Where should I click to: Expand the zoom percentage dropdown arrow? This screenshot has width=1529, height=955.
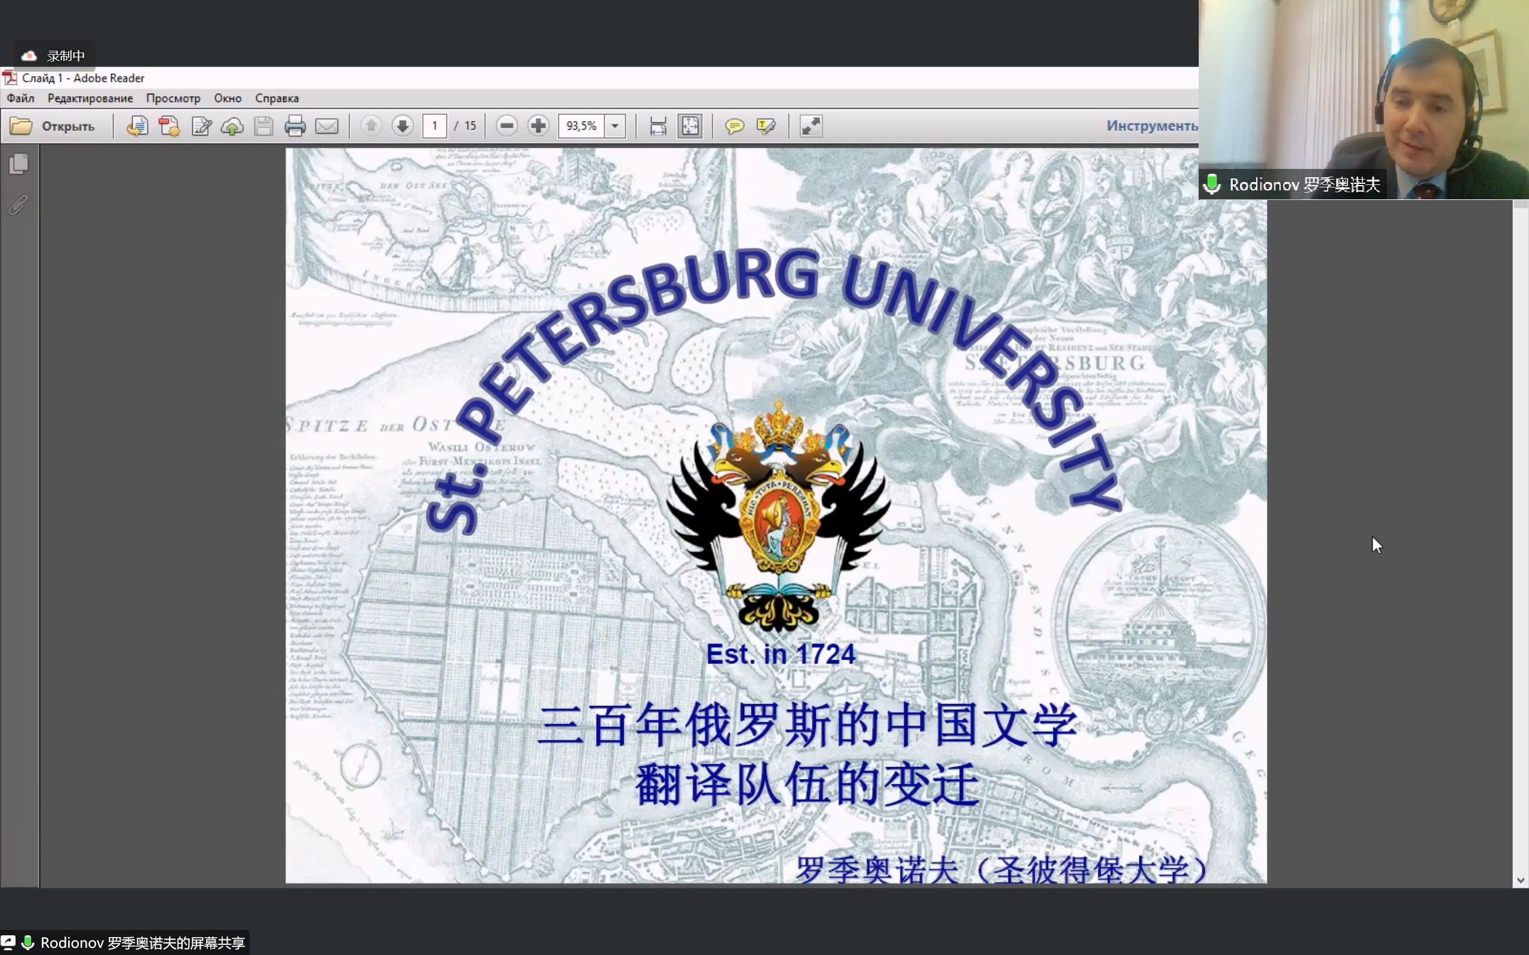pyautogui.click(x=615, y=127)
